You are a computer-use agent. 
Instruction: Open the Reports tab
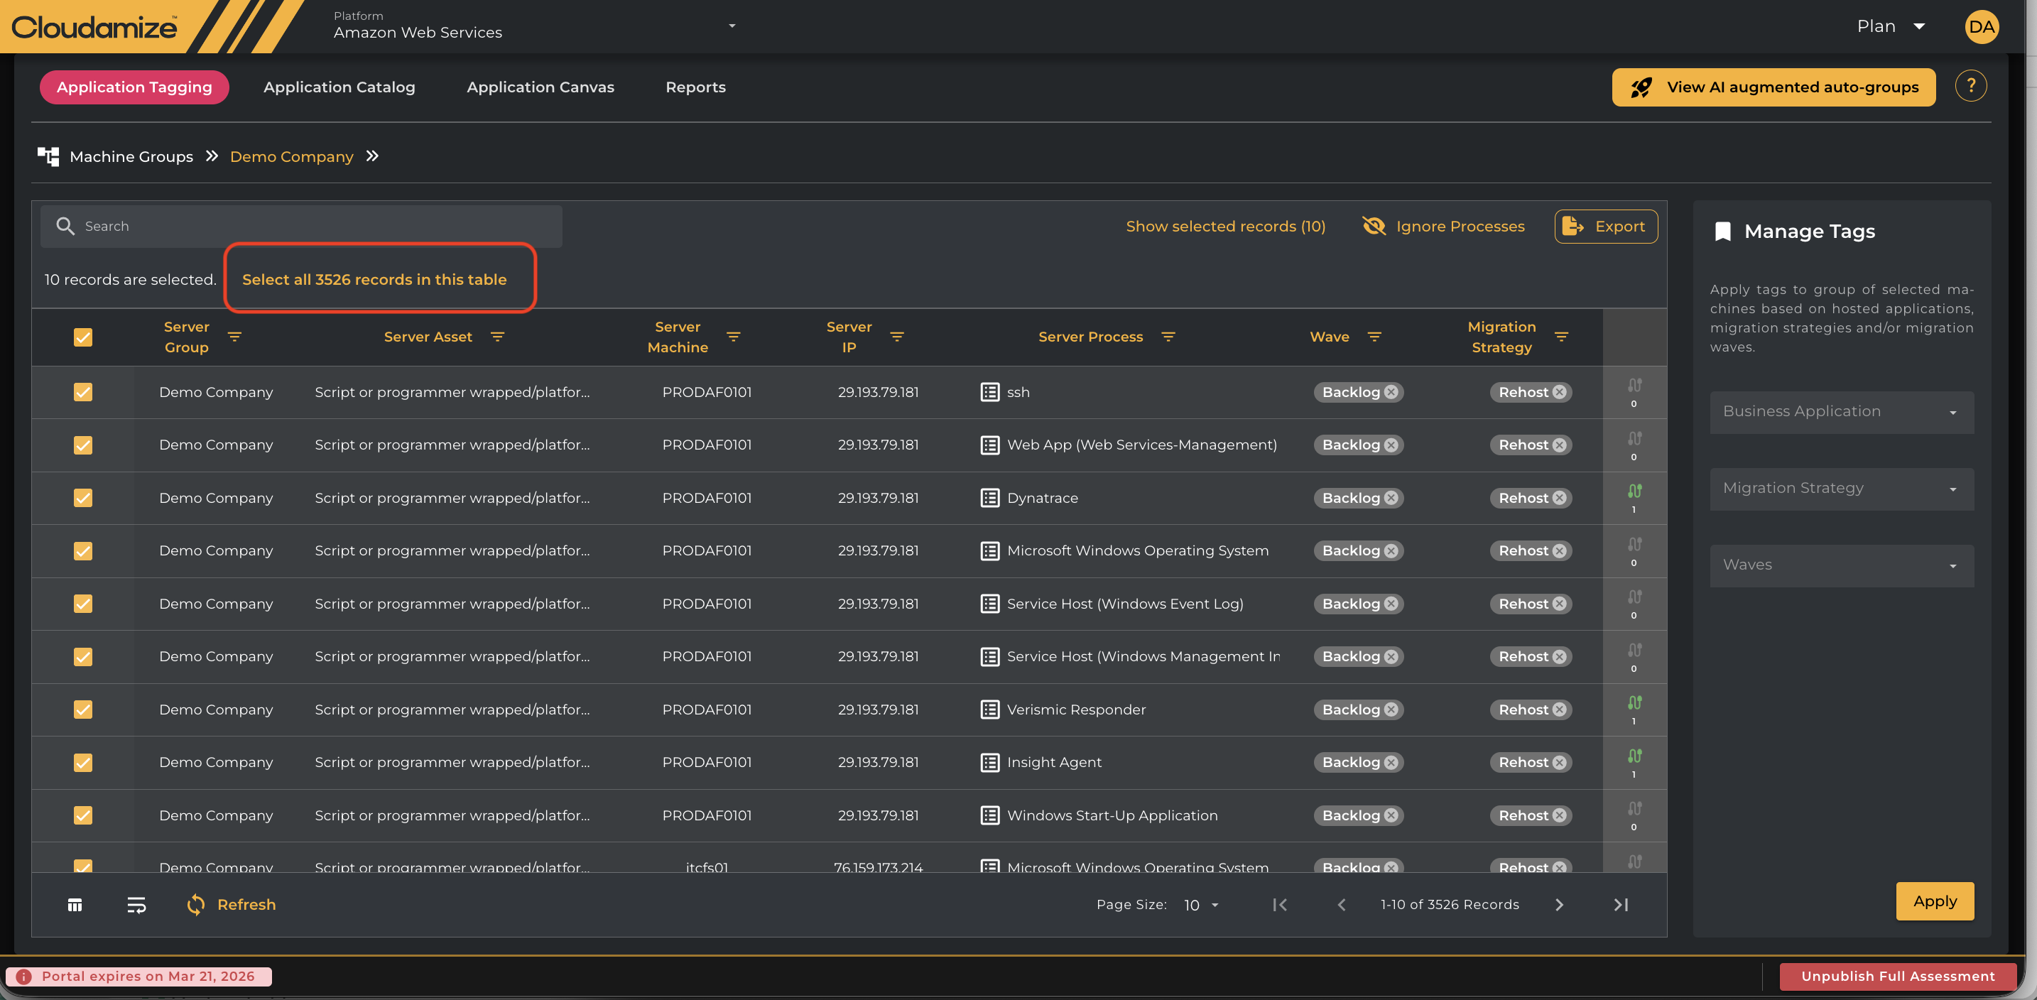coord(695,87)
